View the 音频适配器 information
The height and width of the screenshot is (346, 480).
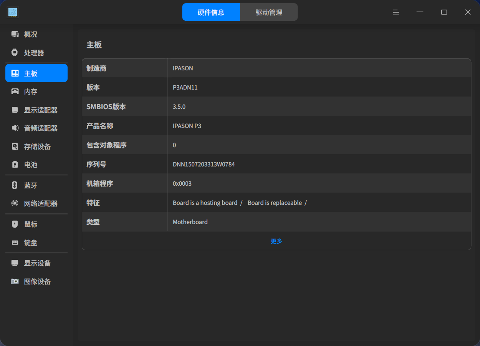(36, 128)
